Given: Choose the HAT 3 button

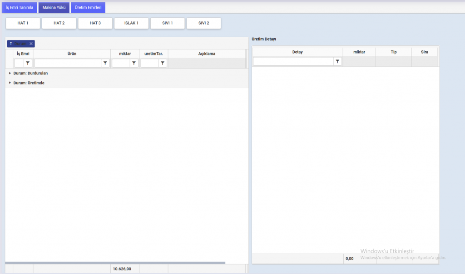Looking at the screenshot, I should point(95,23).
